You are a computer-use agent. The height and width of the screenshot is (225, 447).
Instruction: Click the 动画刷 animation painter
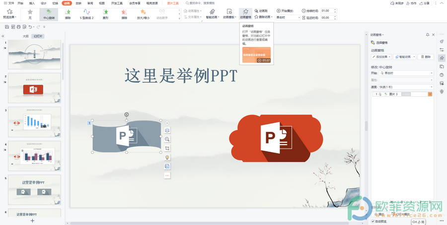pyautogui.click(x=261, y=11)
